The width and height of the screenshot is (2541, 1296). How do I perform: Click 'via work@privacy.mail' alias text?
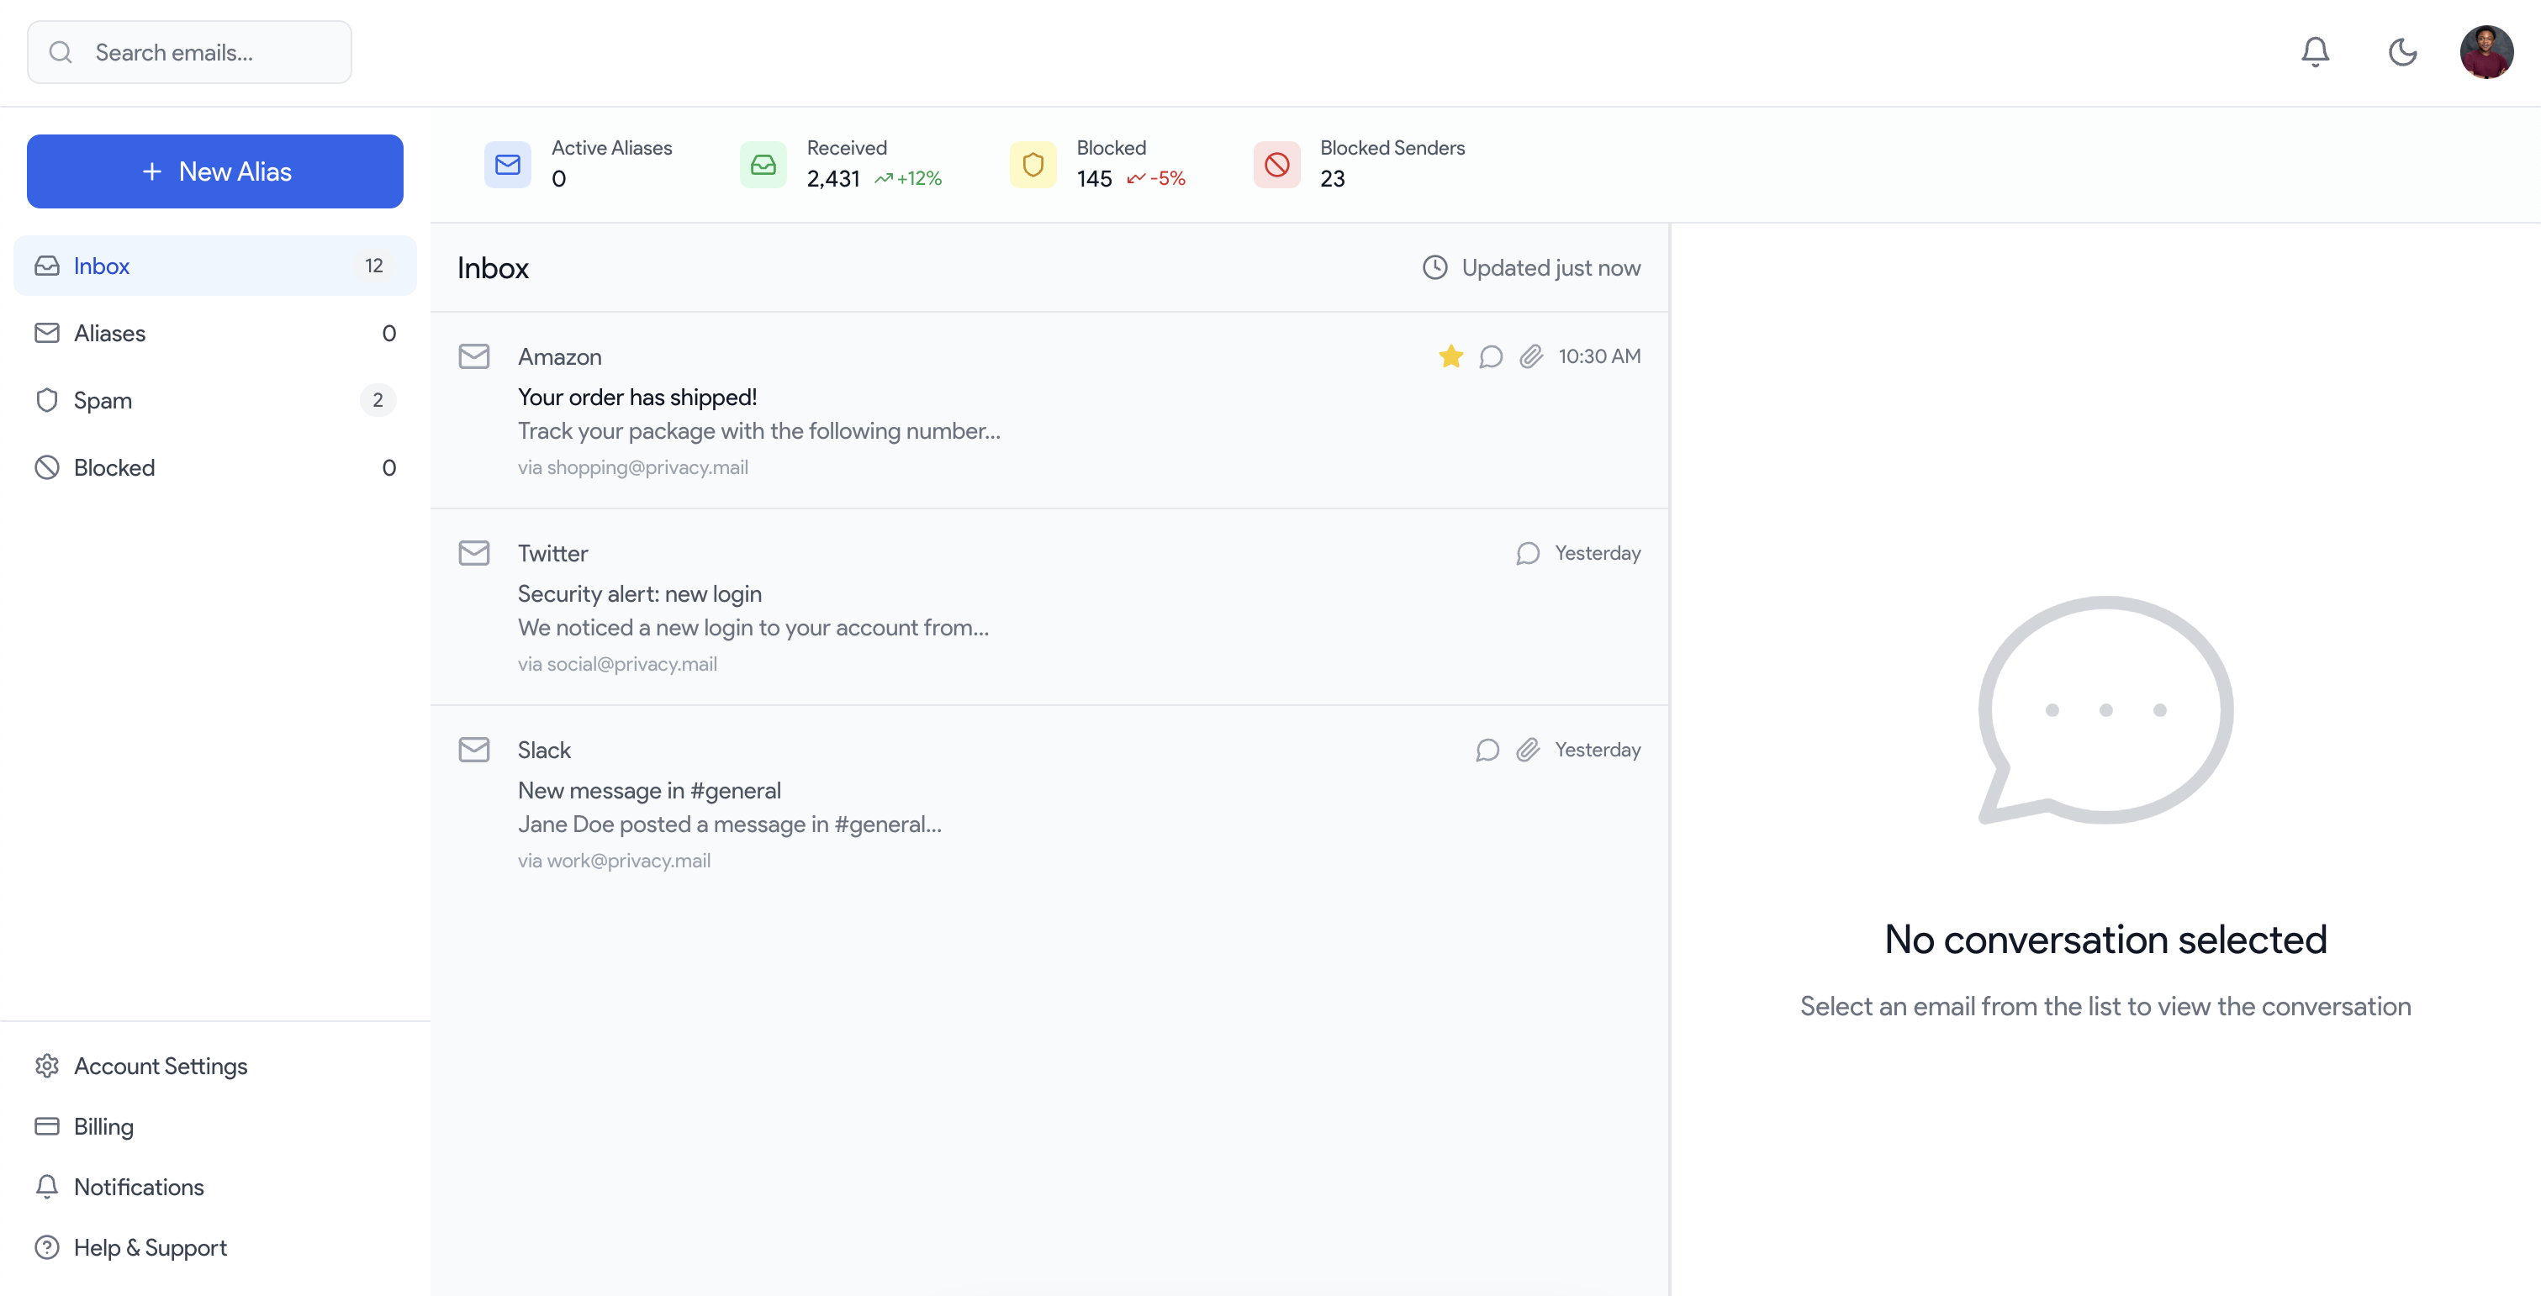click(614, 861)
